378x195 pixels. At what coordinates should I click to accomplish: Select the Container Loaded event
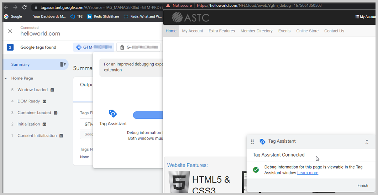click(x=34, y=112)
